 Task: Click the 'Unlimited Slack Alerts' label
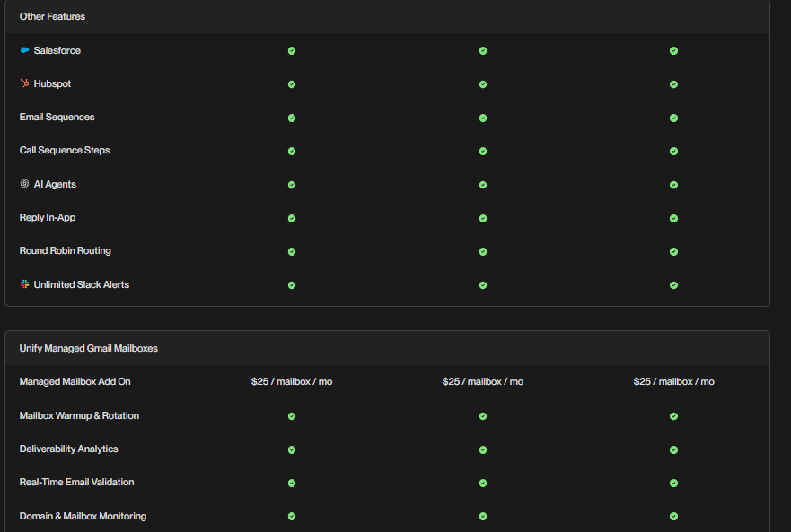click(x=81, y=284)
